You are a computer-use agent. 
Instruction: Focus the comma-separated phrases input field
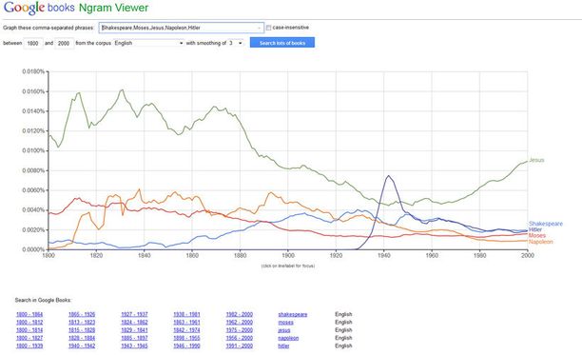(x=182, y=28)
